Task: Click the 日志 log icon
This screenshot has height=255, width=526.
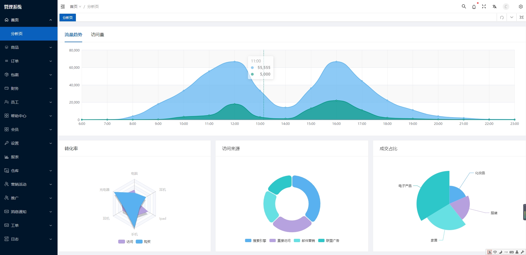Action: pyautogui.click(x=7, y=239)
